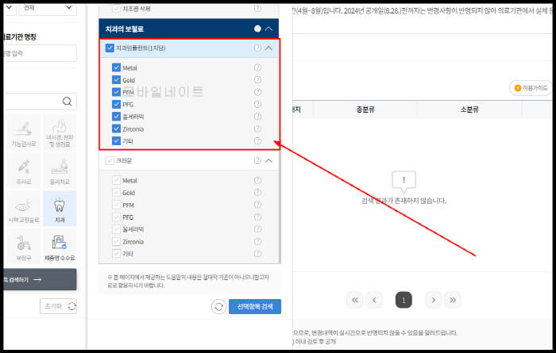Click the 선택항목 검색 button
Screen dimensions: 556x353
(255, 307)
